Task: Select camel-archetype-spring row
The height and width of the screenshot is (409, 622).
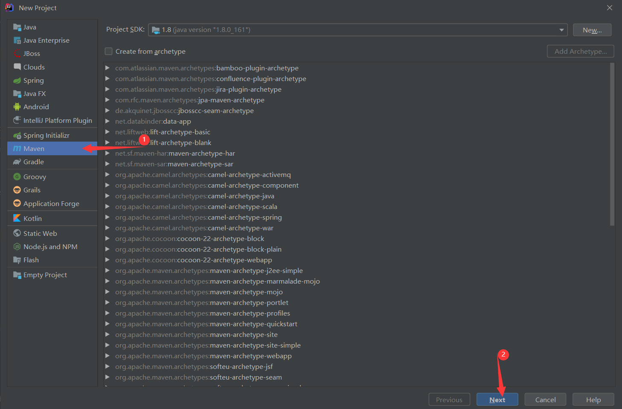Action: pyautogui.click(x=357, y=217)
